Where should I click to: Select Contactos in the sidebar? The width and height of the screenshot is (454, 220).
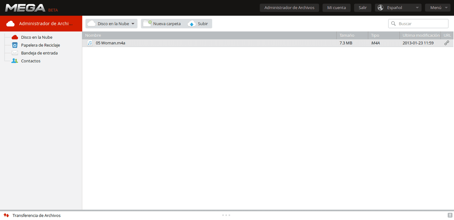31,61
